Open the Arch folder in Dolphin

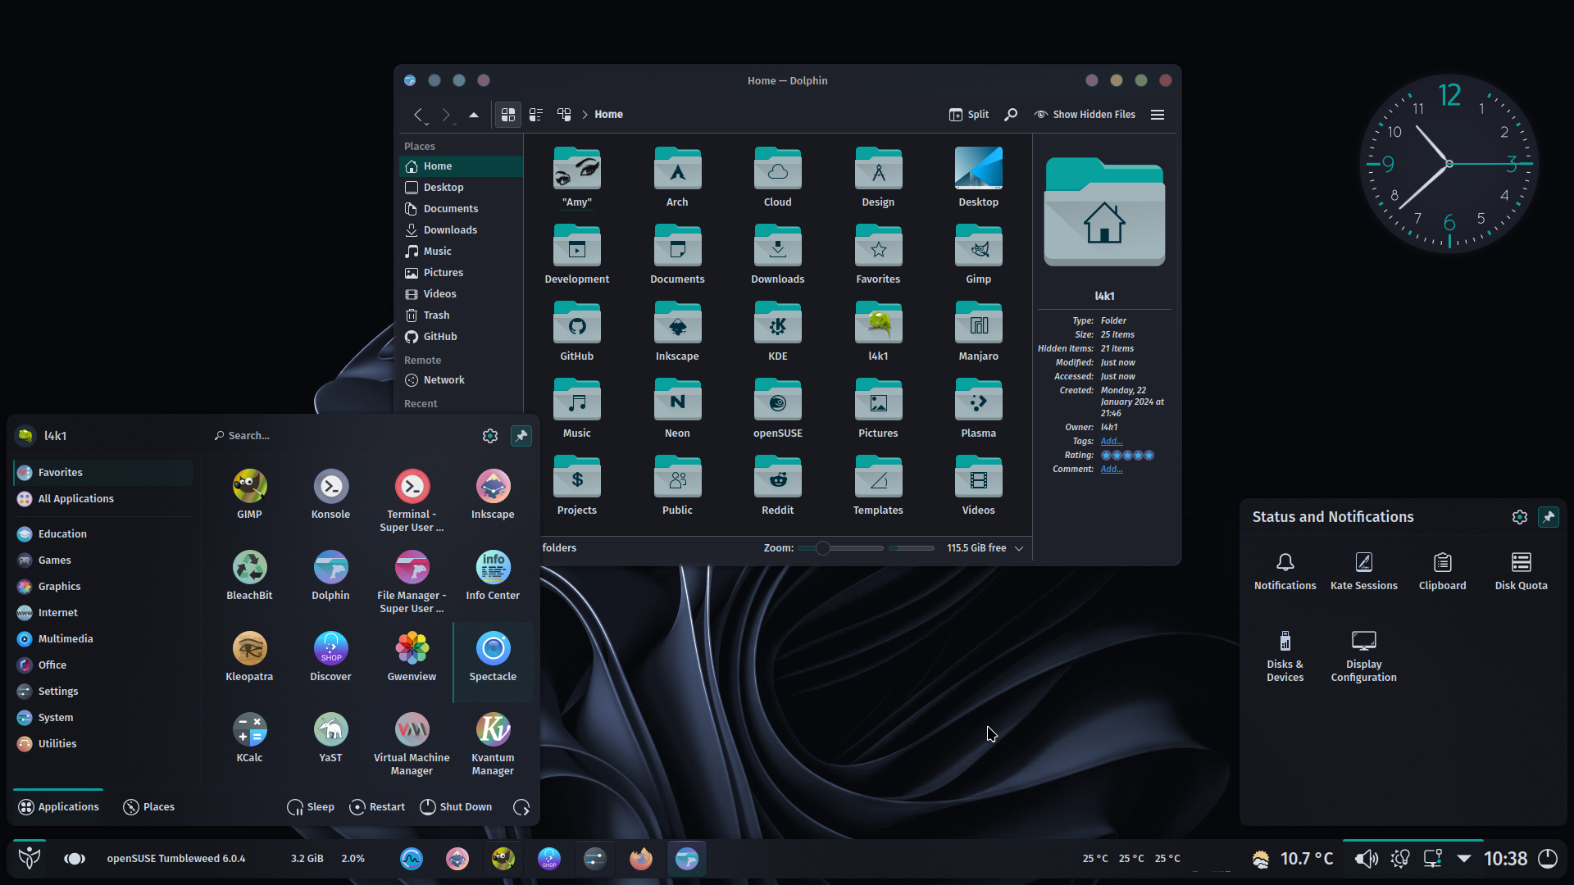[x=677, y=178]
